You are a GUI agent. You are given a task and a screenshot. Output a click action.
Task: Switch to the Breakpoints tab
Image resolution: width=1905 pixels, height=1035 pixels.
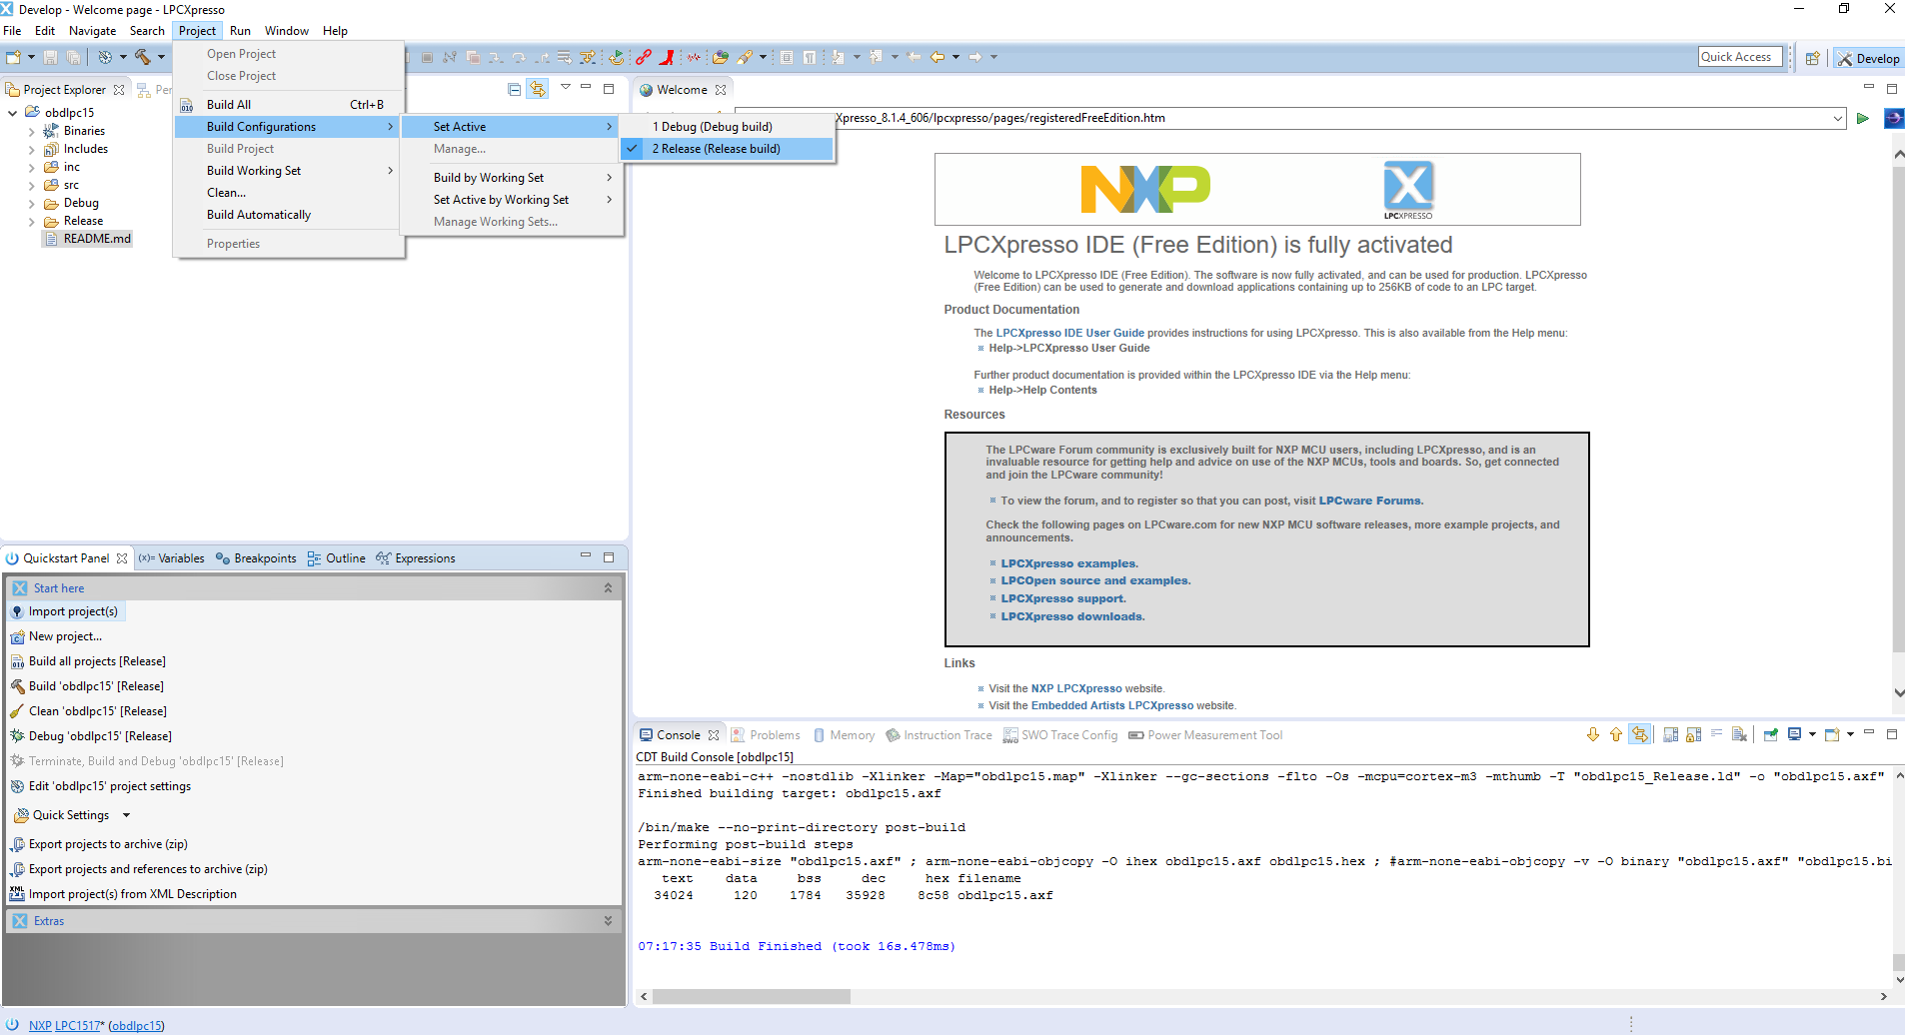257,558
